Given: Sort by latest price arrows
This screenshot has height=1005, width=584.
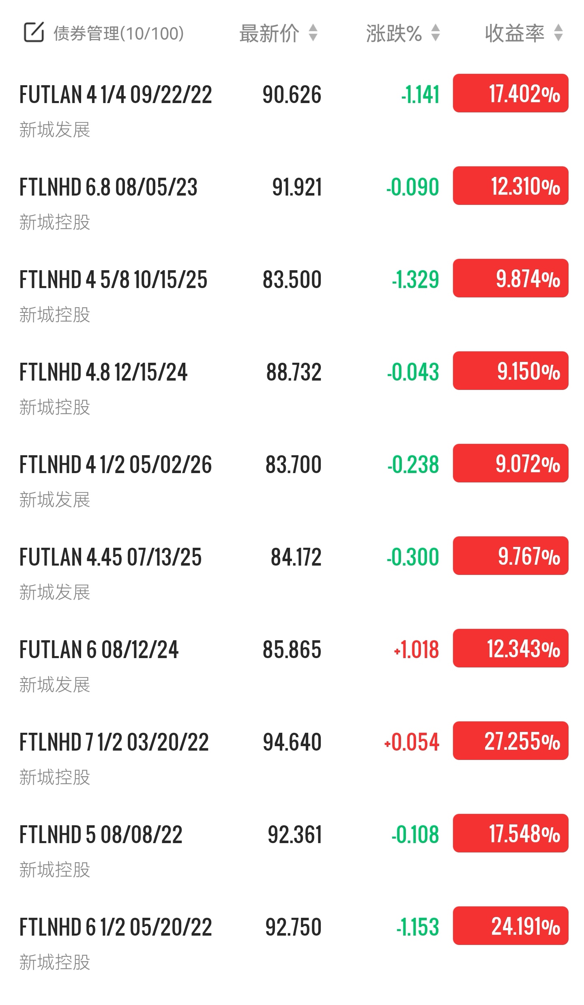Looking at the screenshot, I should tap(313, 33).
